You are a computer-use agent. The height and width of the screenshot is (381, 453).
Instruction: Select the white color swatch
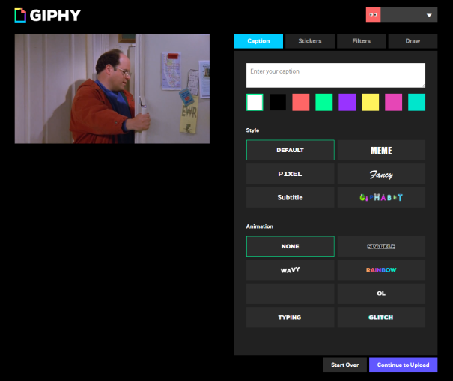point(255,102)
